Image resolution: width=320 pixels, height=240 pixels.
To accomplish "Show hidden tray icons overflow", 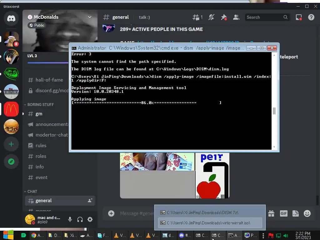I will pyautogui.click(x=263, y=236).
